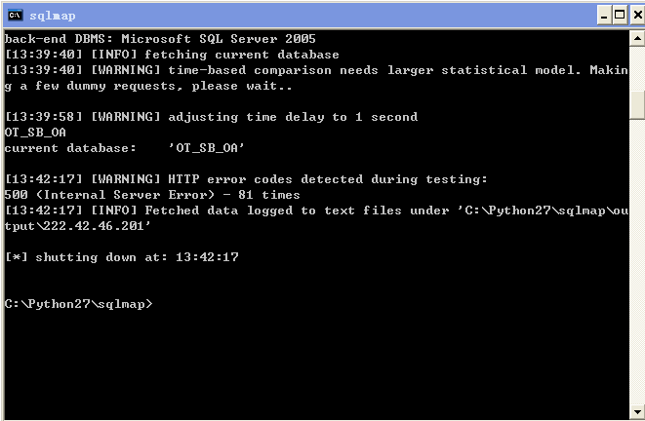Click the scroll up arrow of the console scrollbar

pyautogui.click(x=637, y=39)
